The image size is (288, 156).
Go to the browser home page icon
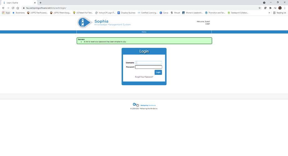click(x=18, y=8)
